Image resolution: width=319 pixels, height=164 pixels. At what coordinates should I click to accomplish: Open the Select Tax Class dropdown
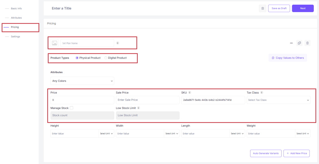point(279,100)
